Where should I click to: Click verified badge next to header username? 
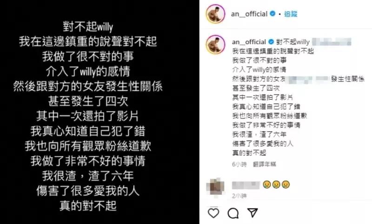273,14
